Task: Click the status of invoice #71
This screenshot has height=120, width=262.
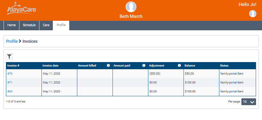Action: coord(232,82)
